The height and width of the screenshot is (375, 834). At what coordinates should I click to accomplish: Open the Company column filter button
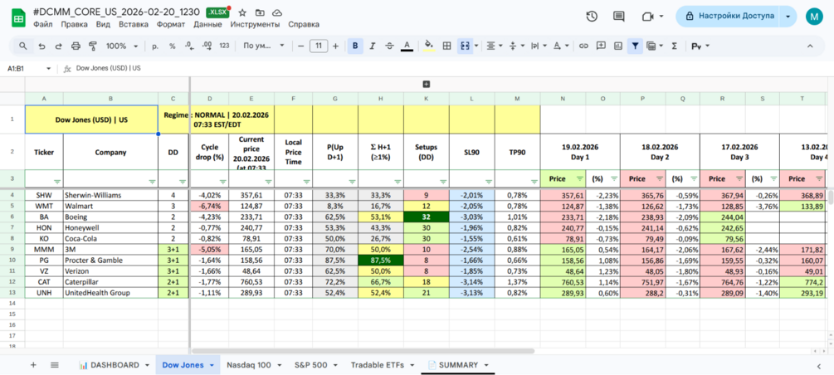tap(152, 181)
